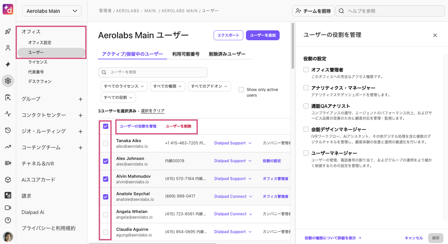The image size is (448, 244).
Task: Uncheck the checkbox for Anatole Seychal
Action: [106, 197]
